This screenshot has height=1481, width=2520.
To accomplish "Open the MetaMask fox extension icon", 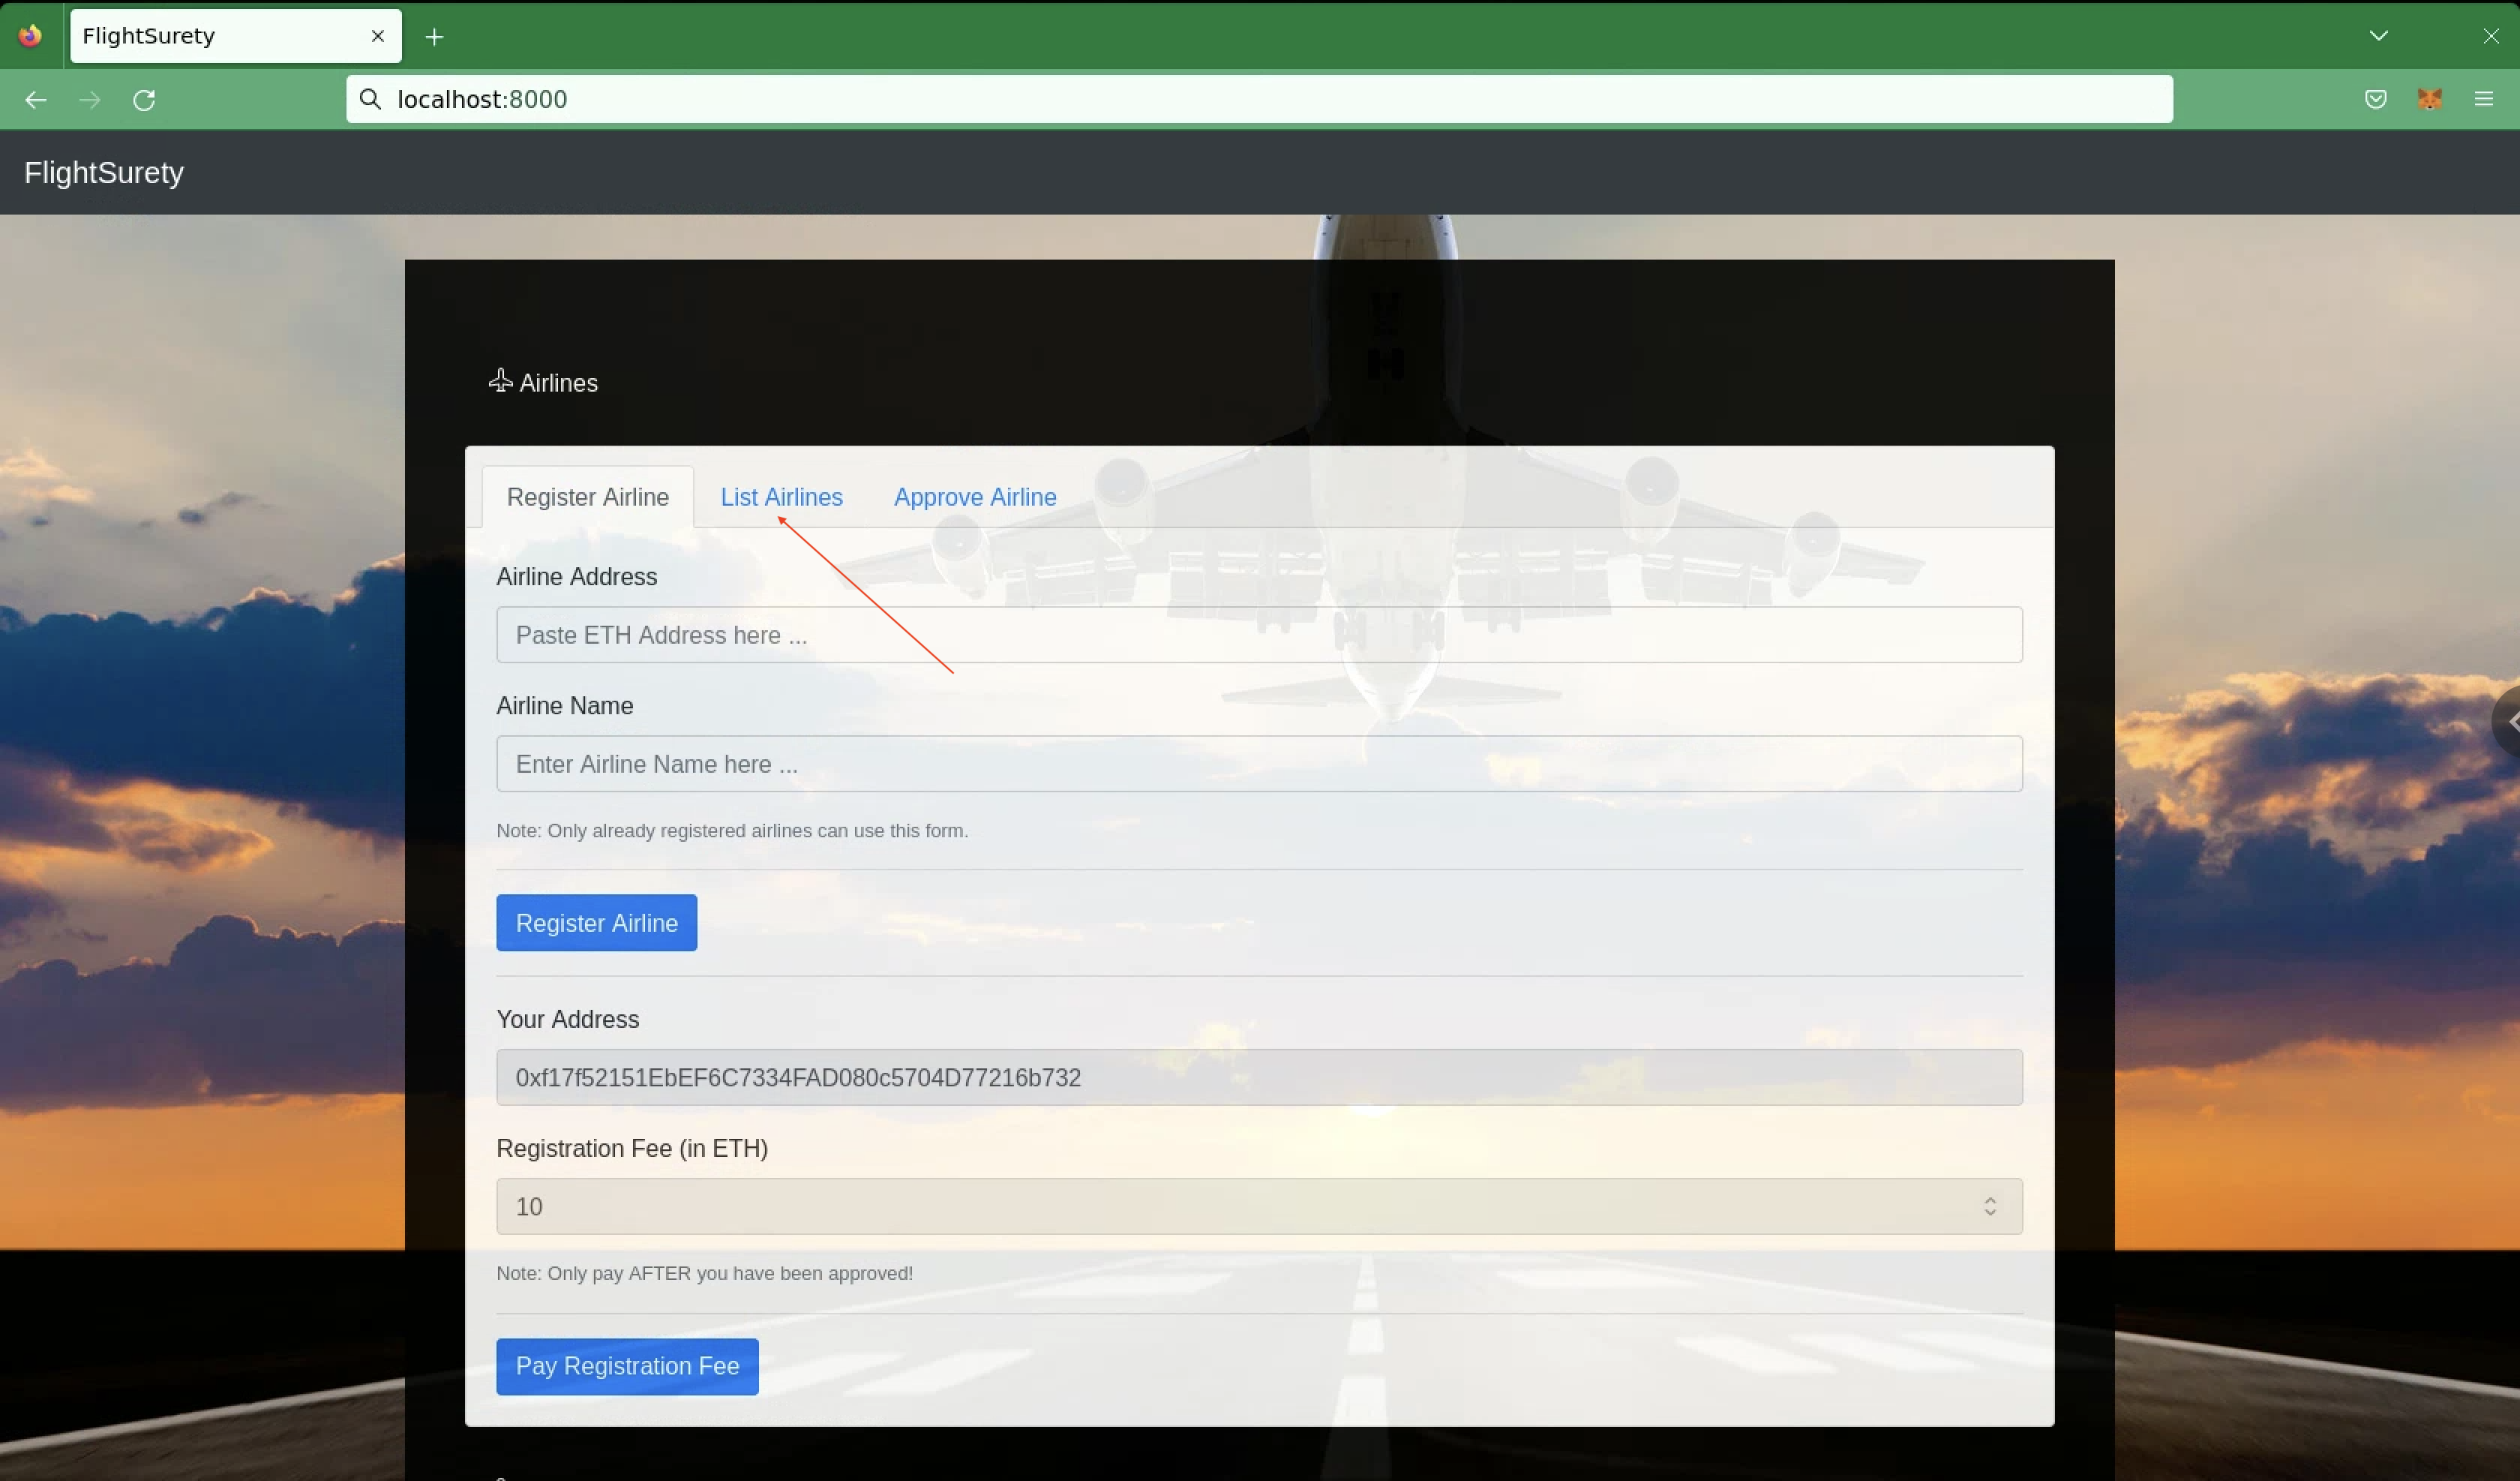I will pyautogui.click(x=2430, y=99).
